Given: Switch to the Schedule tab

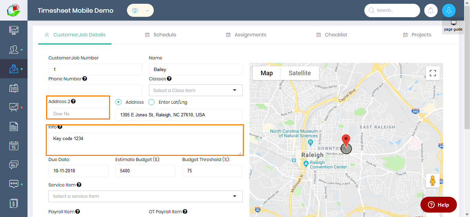Looking at the screenshot, I should 160,35.
